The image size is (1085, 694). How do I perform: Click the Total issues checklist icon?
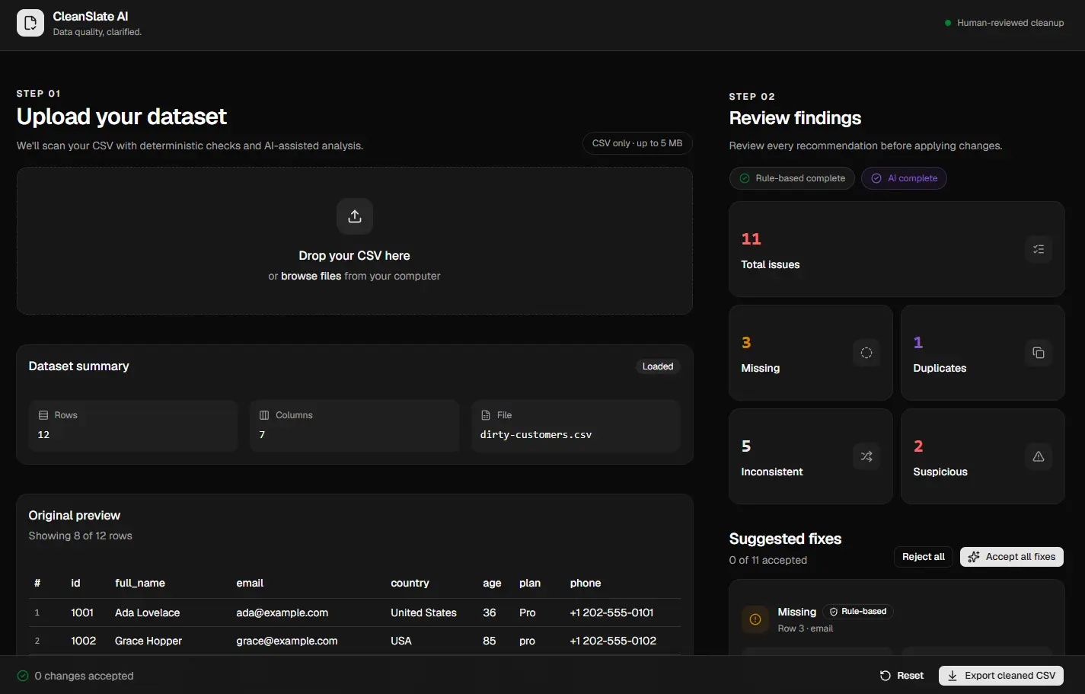[1039, 249]
